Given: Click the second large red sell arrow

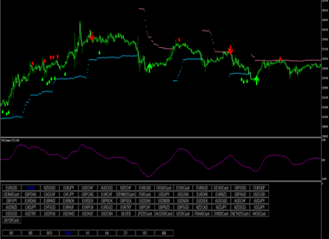Looking at the screenshot, I should tap(230, 50).
